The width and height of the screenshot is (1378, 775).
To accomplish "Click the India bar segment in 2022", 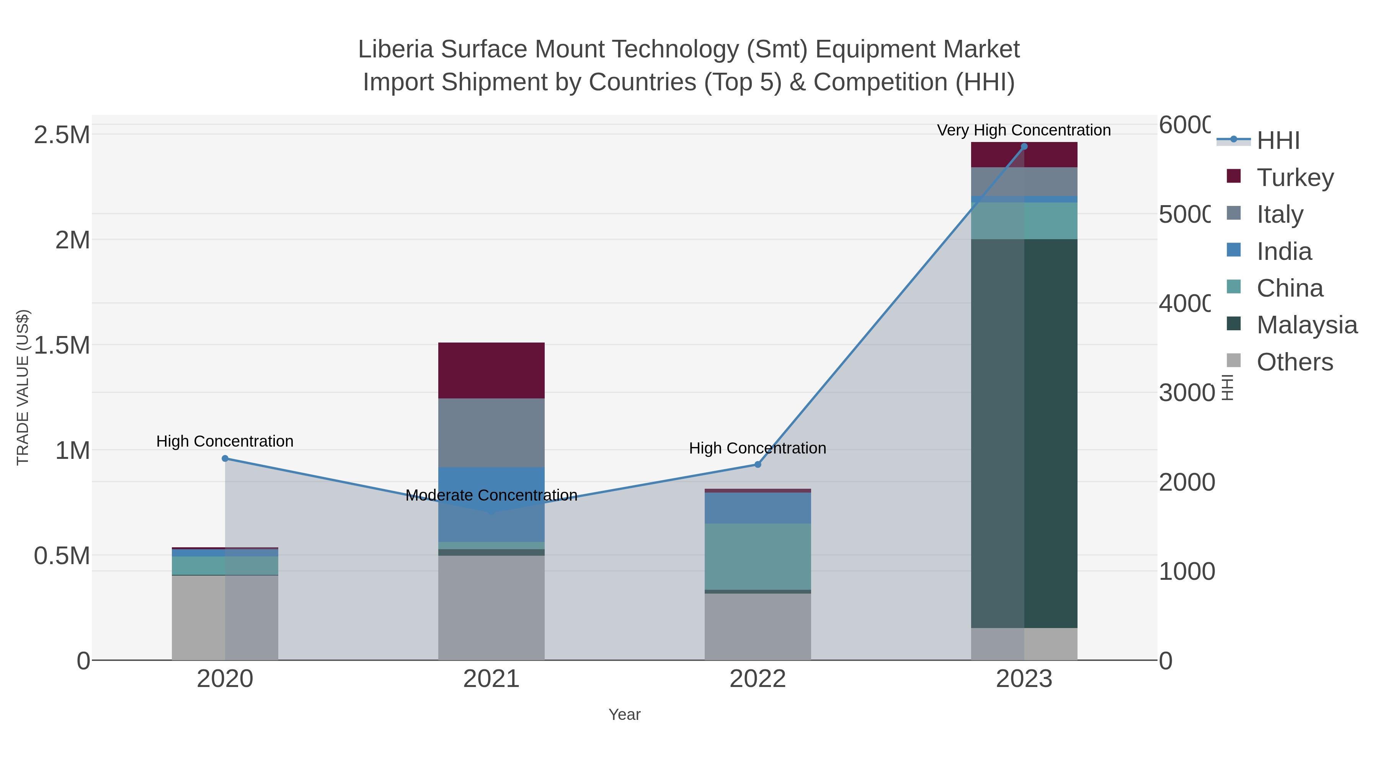I will point(758,507).
